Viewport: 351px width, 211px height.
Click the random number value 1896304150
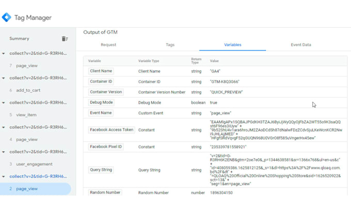(x=221, y=192)
